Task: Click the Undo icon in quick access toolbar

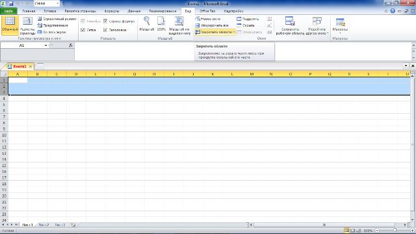Action: click(x=18, y=4)
